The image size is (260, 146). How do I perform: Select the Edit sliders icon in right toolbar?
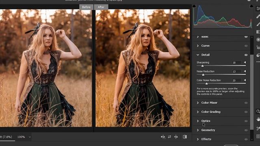pyautogui.click(x=258, y=9)
